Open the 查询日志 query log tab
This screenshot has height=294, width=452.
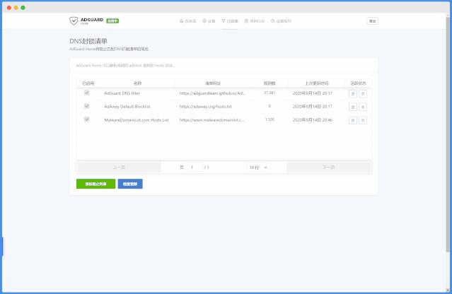[x=253, y=21]
